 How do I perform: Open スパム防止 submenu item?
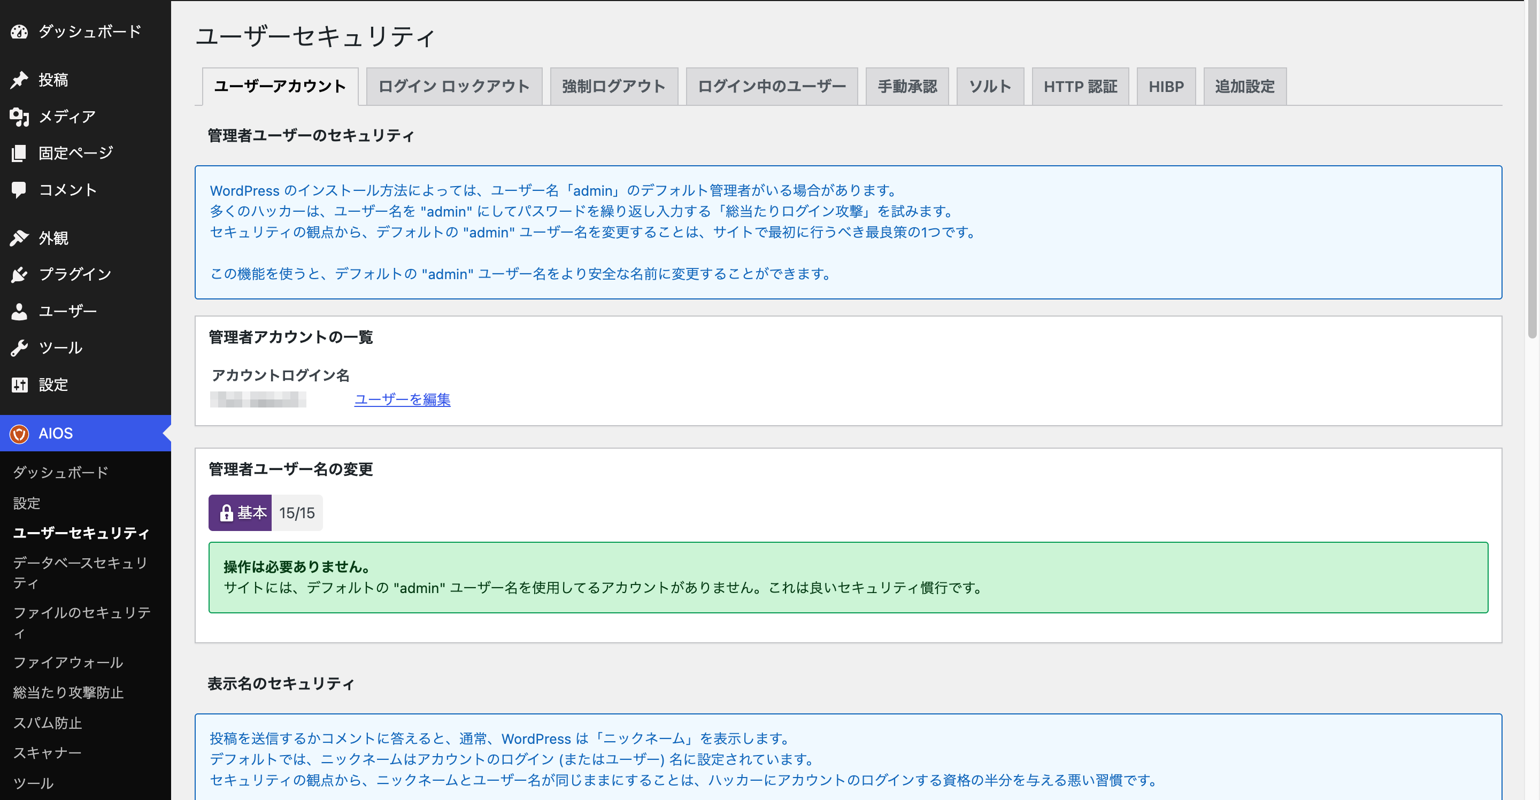point(47,723)
